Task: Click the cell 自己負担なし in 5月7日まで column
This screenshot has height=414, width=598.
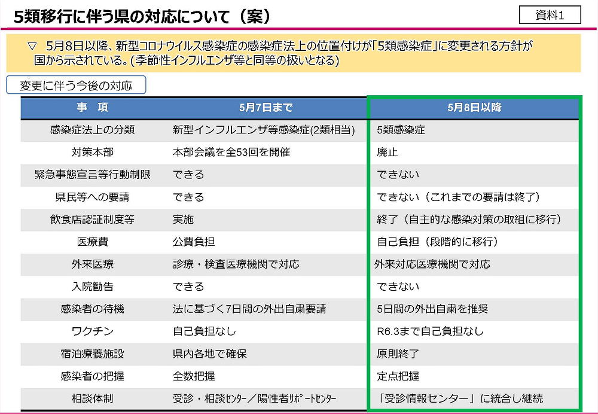Action: 204,331
